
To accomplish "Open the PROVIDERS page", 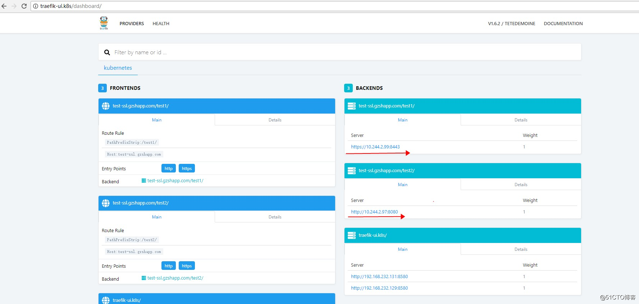I will (x=132, y=24).
